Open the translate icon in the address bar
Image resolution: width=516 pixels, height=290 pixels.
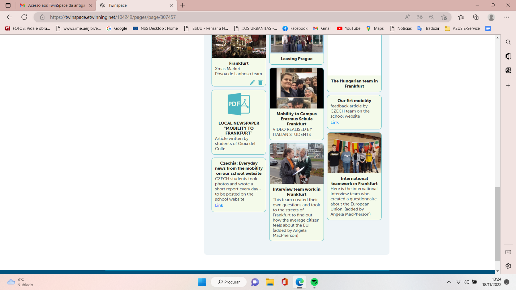point(419,17)
